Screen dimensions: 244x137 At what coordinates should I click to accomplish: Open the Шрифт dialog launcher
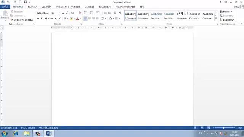coord(81,24)
